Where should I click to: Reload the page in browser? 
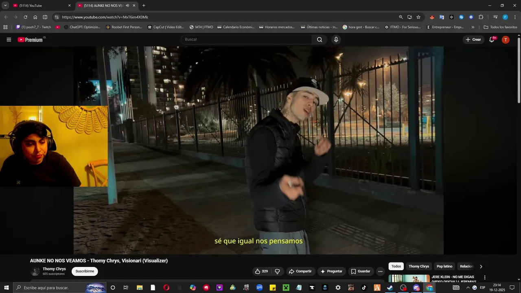(25, 17)
